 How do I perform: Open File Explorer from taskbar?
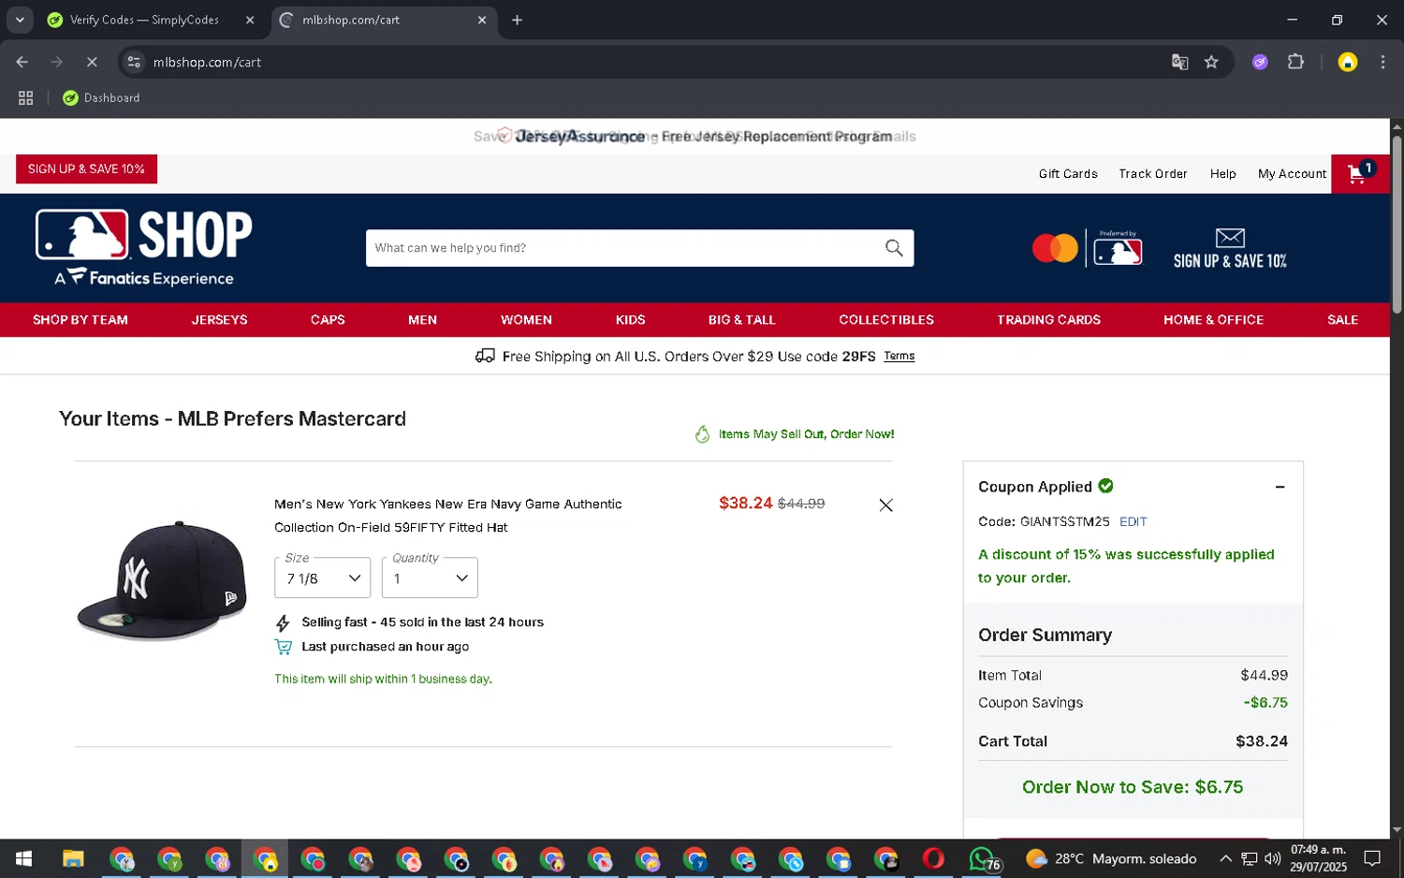click(x=73, y=858)
